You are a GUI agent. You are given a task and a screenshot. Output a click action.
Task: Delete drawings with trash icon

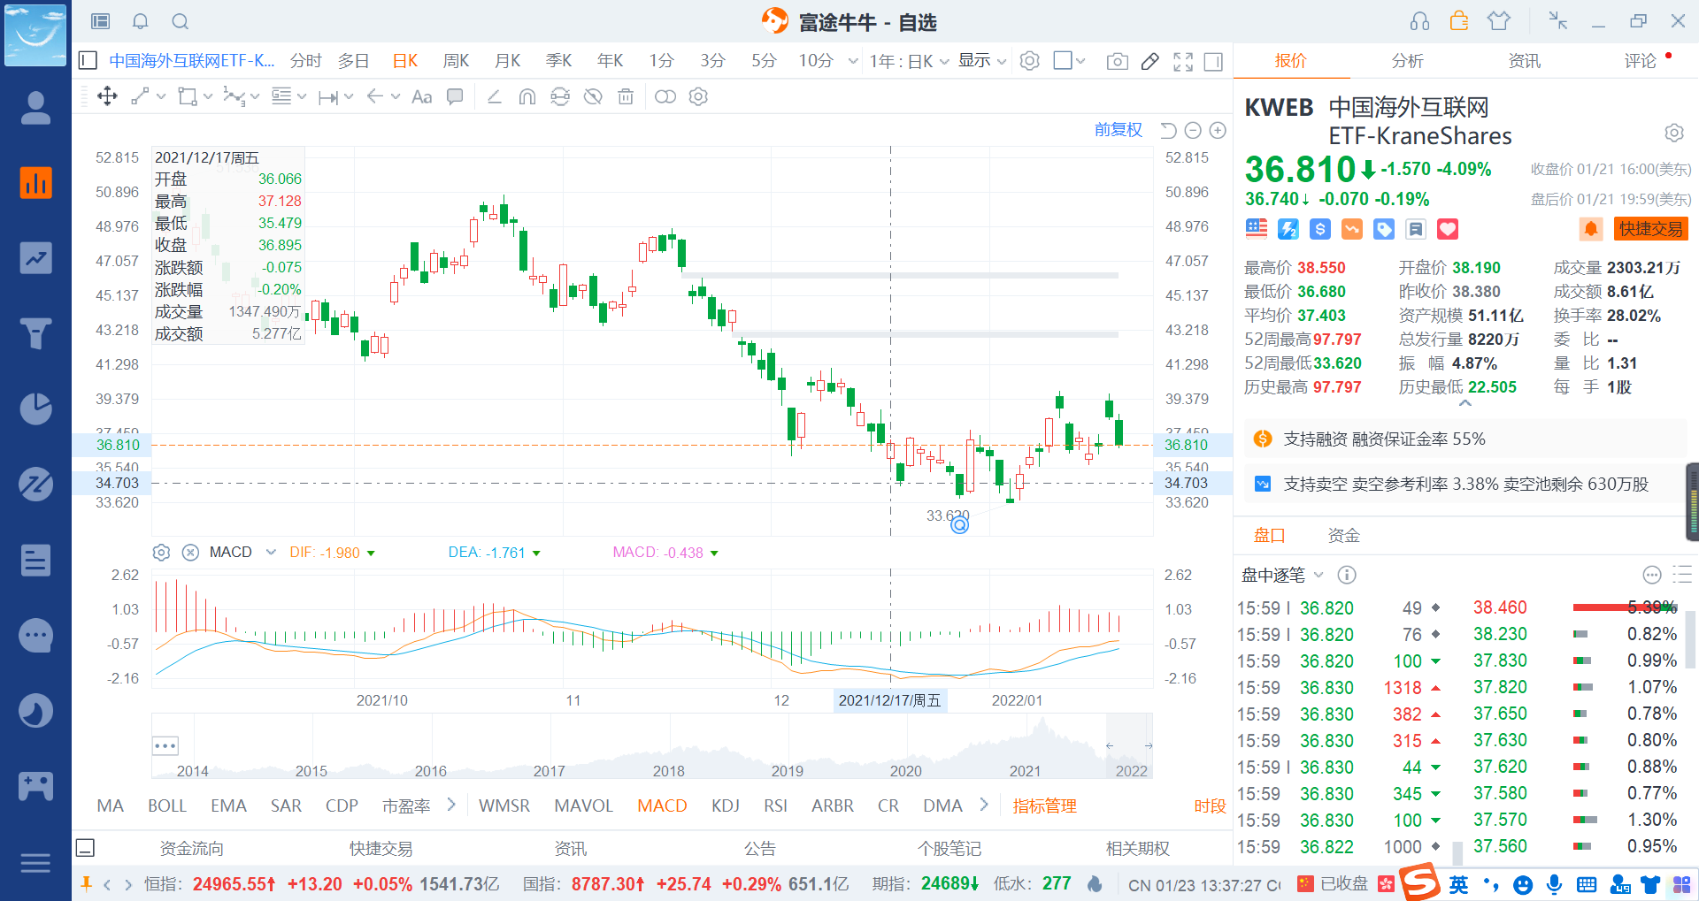tap(626, 96)
